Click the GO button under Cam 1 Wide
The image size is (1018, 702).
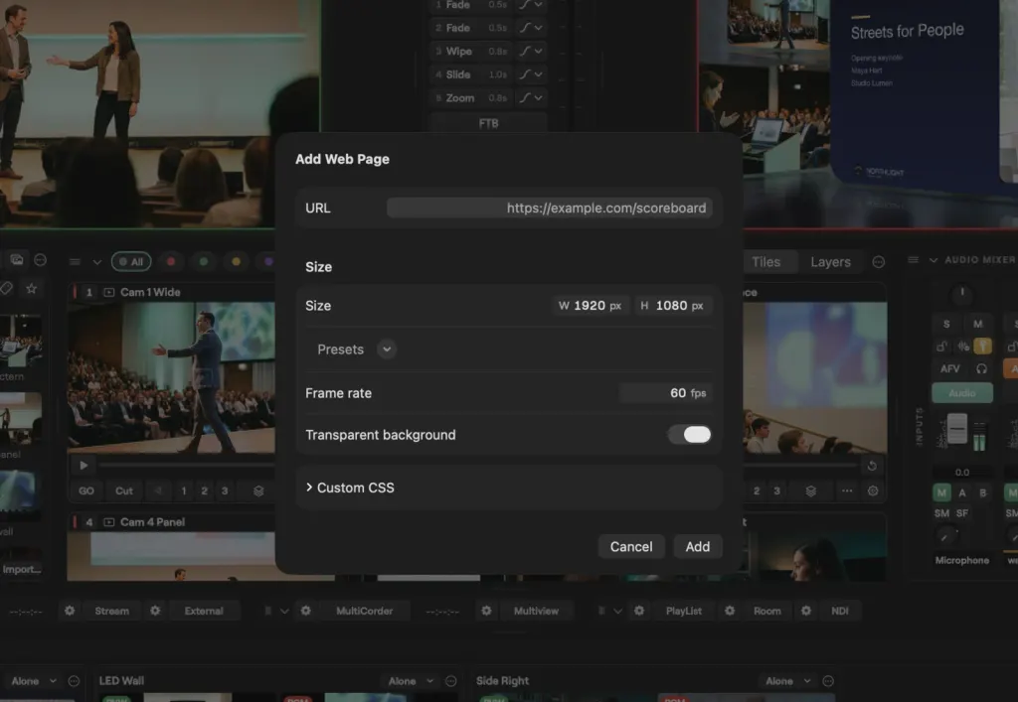(x=86, y=491)
